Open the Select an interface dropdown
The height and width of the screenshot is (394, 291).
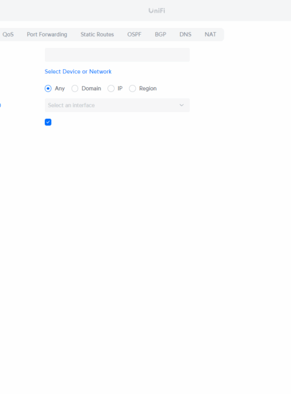pyautogui.click(x=117, y=105)
